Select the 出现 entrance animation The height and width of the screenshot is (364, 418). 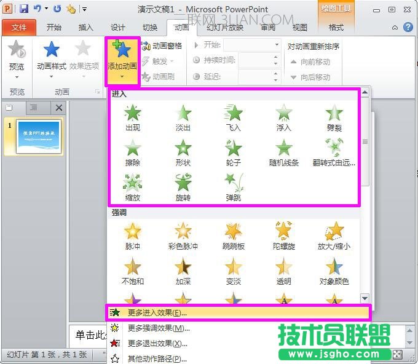tap(133, 117)
